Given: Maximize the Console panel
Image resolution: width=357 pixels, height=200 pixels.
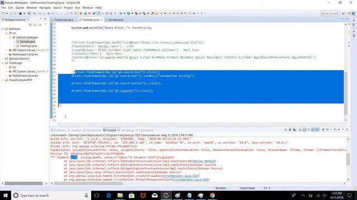Looking at the screenshot, I should click(x=347, y=129).
